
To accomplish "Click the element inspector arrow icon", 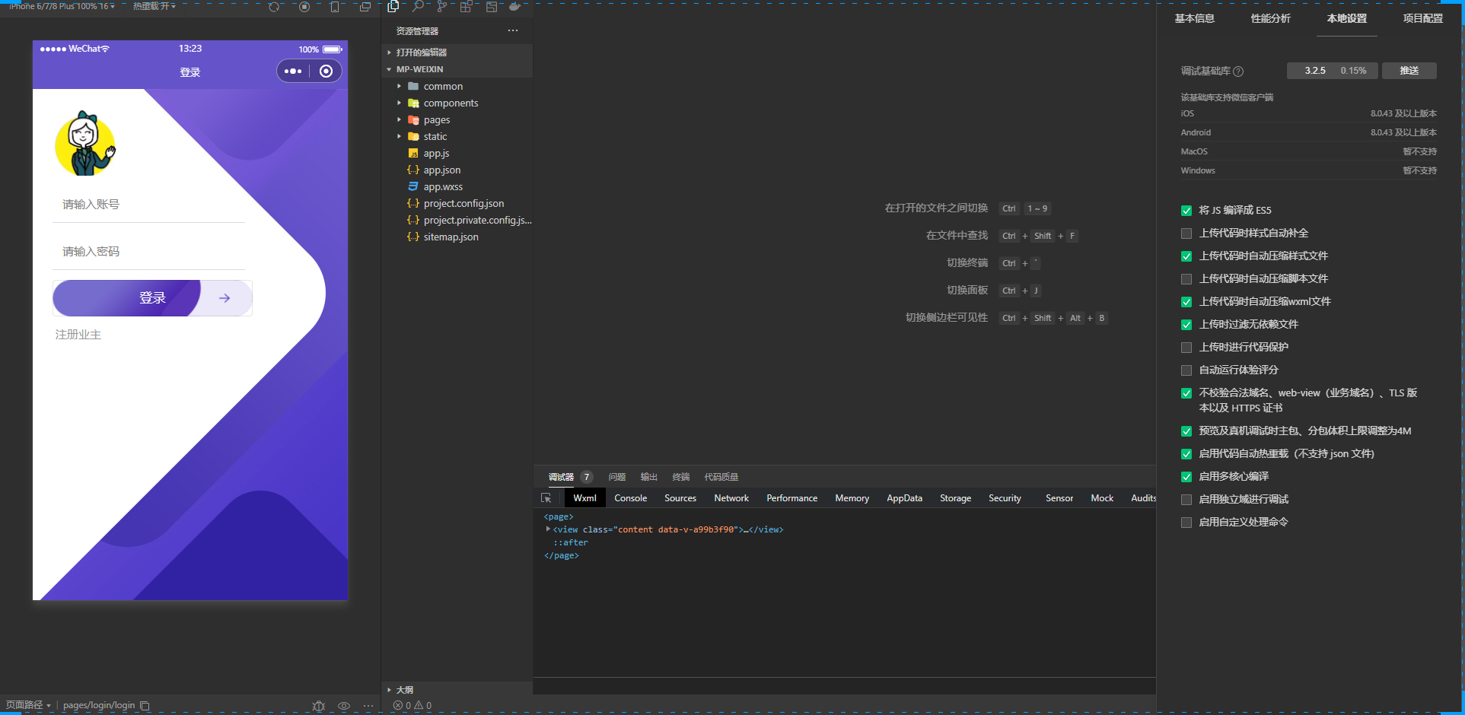I will pos(546,498).
